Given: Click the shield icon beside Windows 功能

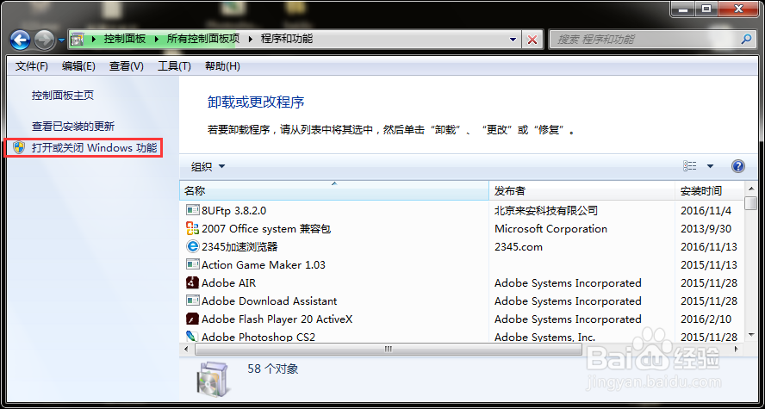Looking at the screenshot, I should [x=19, y=147].
